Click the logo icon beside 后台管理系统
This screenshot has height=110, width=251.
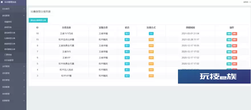pyautogui.click(x=2, y=2)
